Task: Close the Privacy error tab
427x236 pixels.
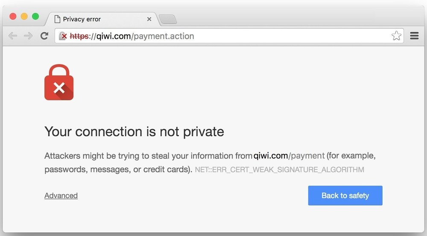Action: click(149, 19)
